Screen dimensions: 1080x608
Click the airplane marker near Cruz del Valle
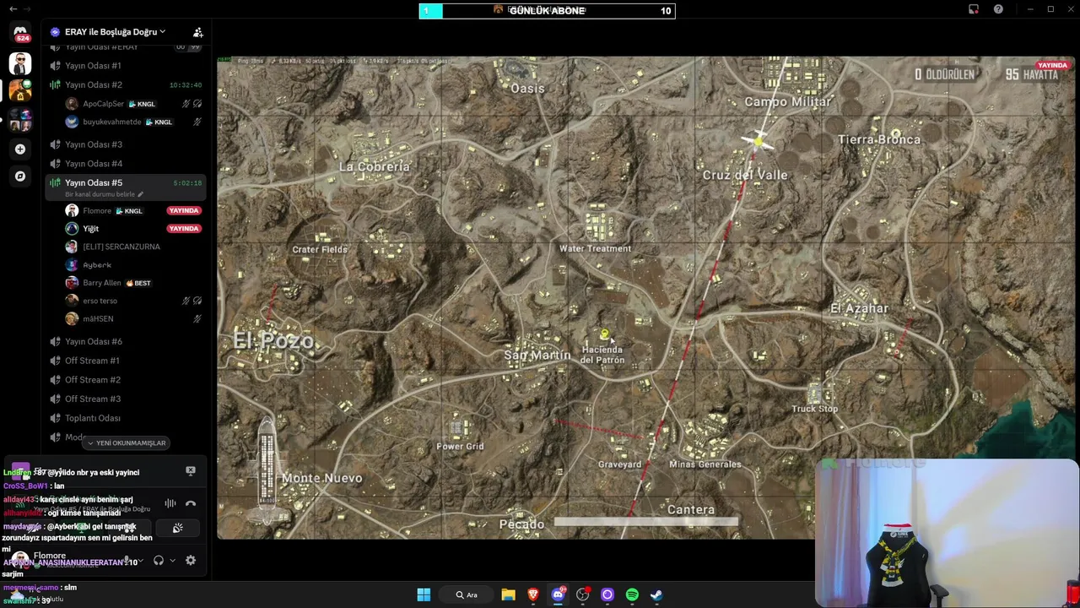pos(759,142)
